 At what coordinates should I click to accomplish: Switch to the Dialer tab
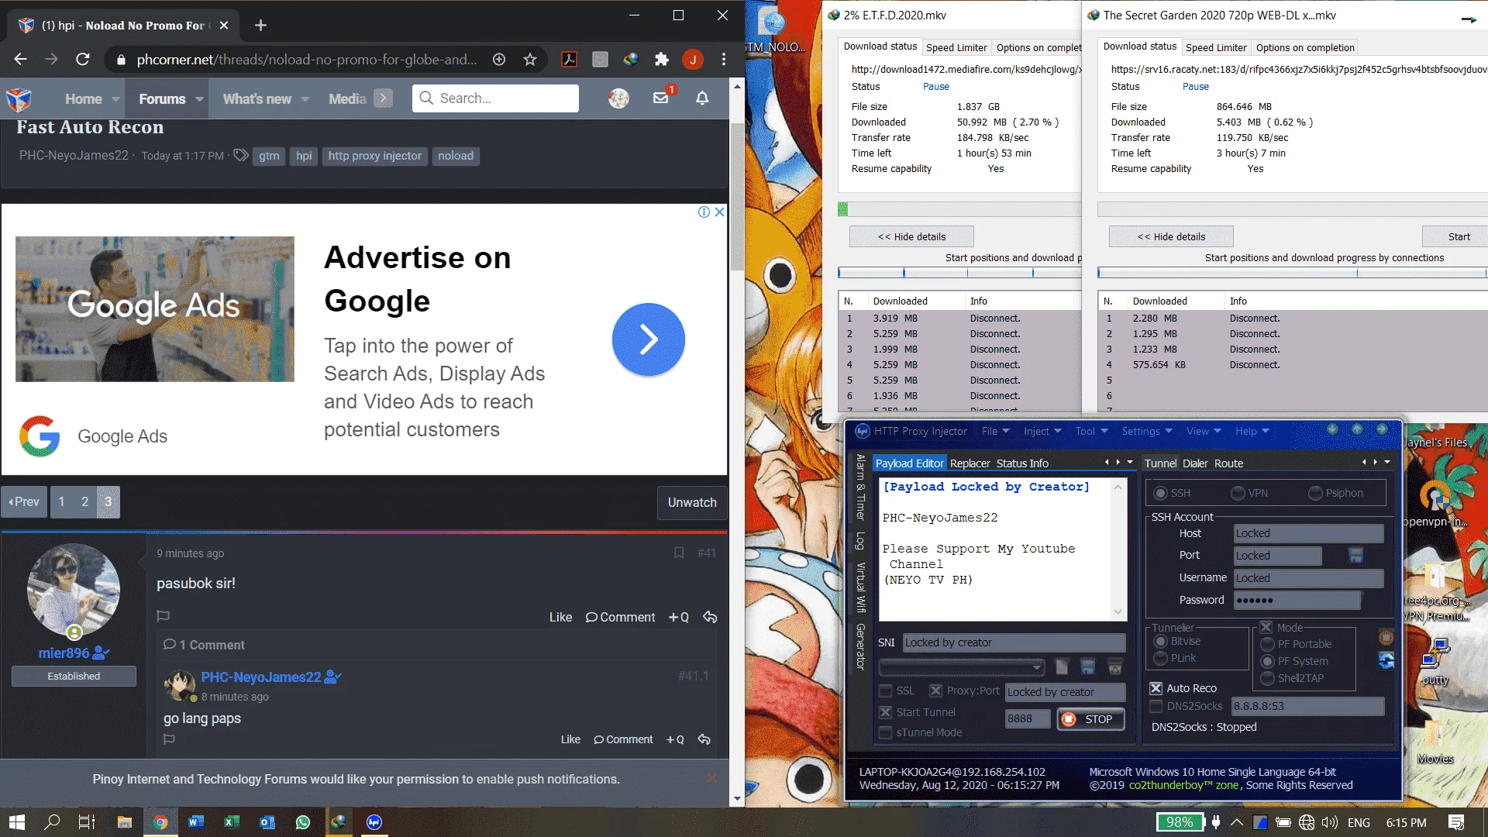(x=1195, y=463)
